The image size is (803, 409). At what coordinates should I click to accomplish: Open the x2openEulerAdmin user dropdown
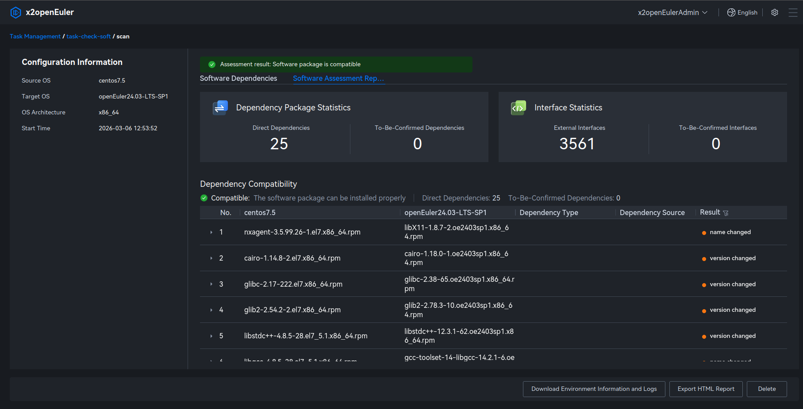coord(672,12)
